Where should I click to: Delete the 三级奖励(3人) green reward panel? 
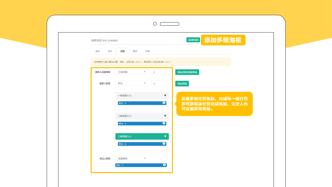[165, 136]
